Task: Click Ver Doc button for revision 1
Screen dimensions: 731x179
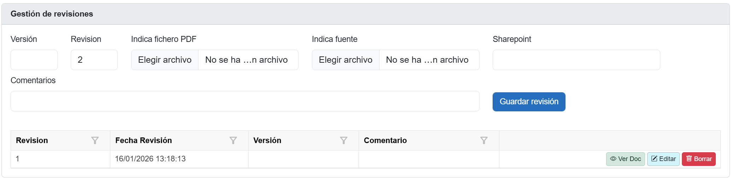Action: (625, 159)
